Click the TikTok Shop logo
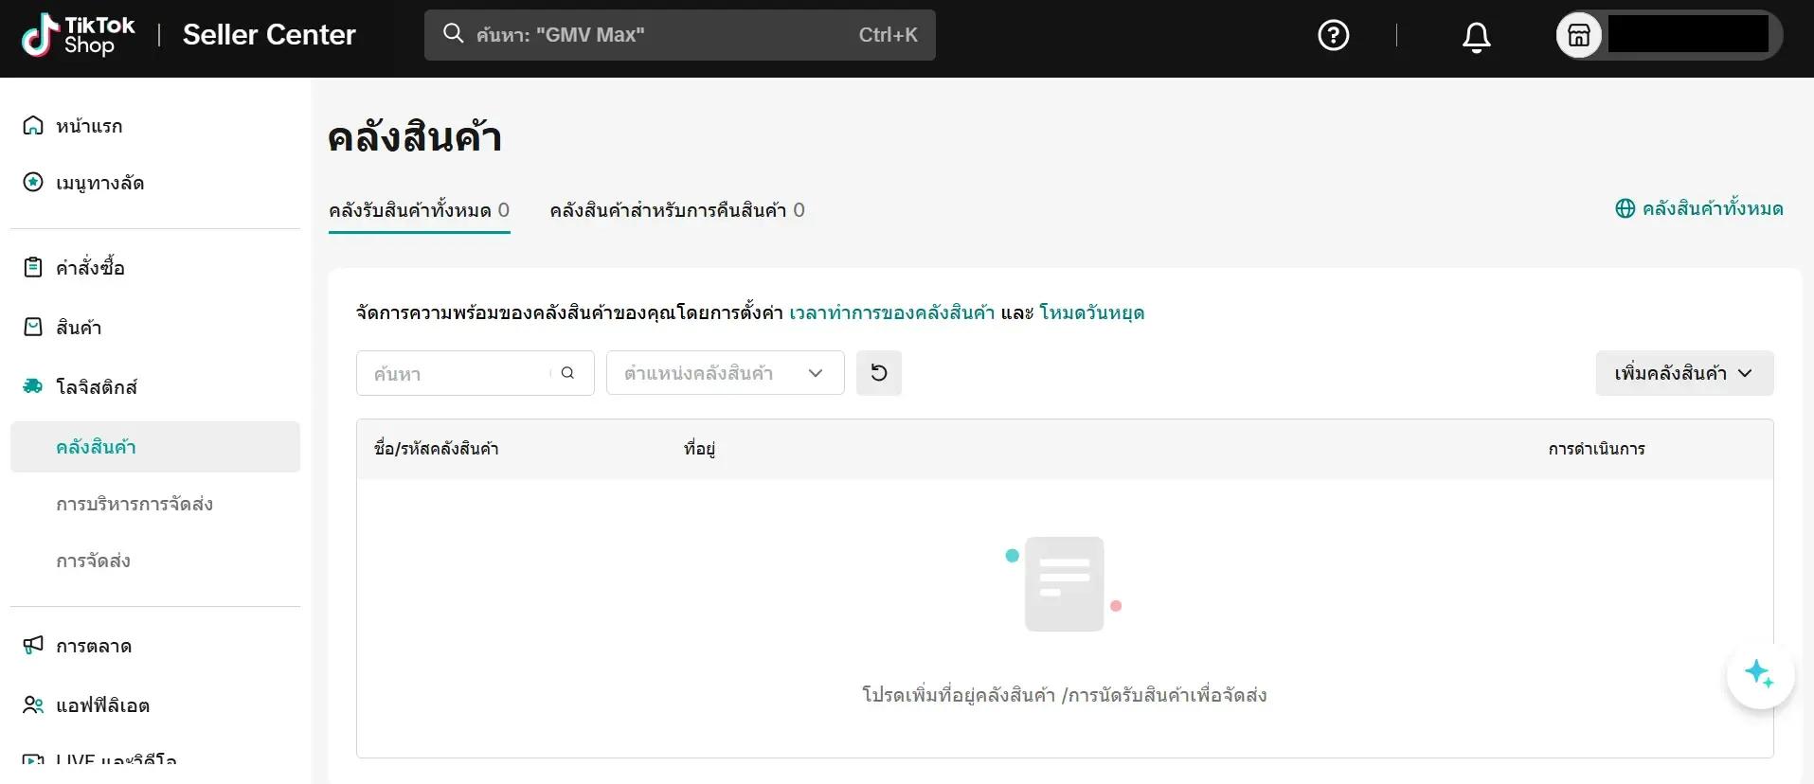This screenshot has width=1814, height=784. coord(78,35)
